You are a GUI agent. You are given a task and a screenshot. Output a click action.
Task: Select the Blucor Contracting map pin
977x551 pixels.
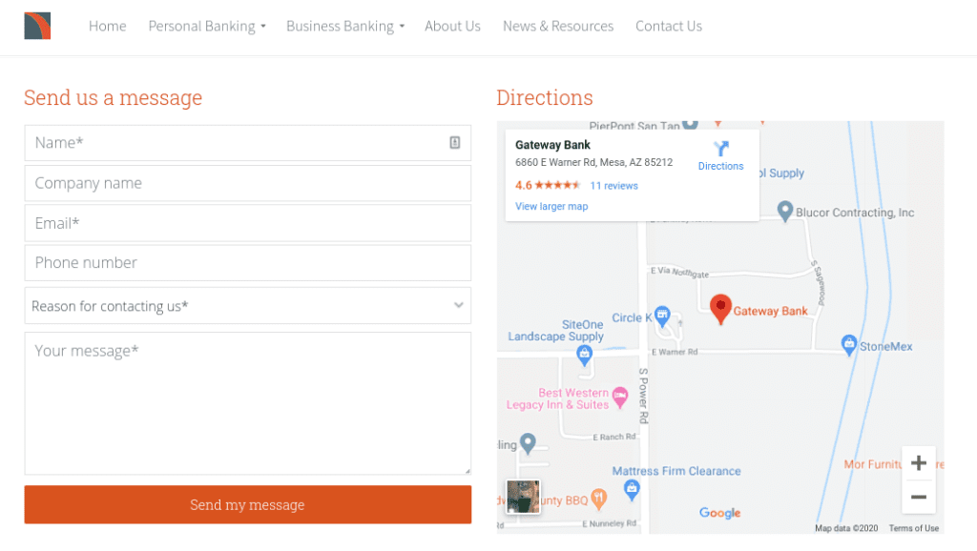point(785,212)
